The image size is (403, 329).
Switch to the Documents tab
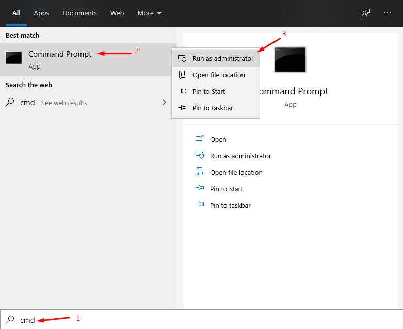(79, 13)
